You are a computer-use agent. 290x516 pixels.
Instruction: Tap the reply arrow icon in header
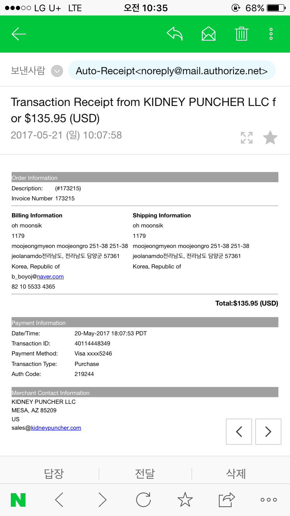175,34
